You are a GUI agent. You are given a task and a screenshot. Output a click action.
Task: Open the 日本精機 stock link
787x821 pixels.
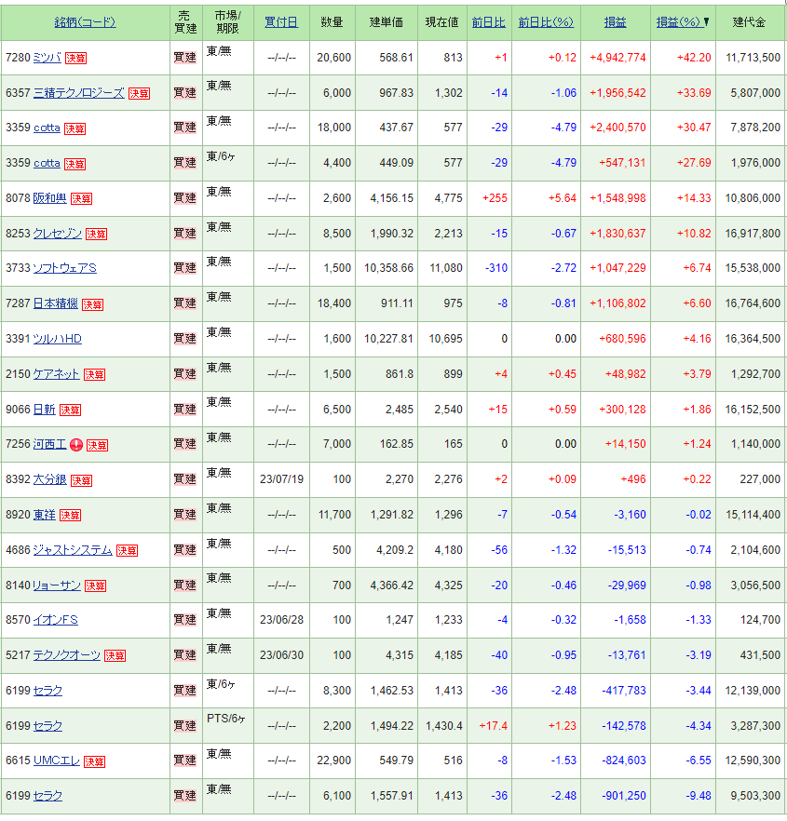[56, 303]
